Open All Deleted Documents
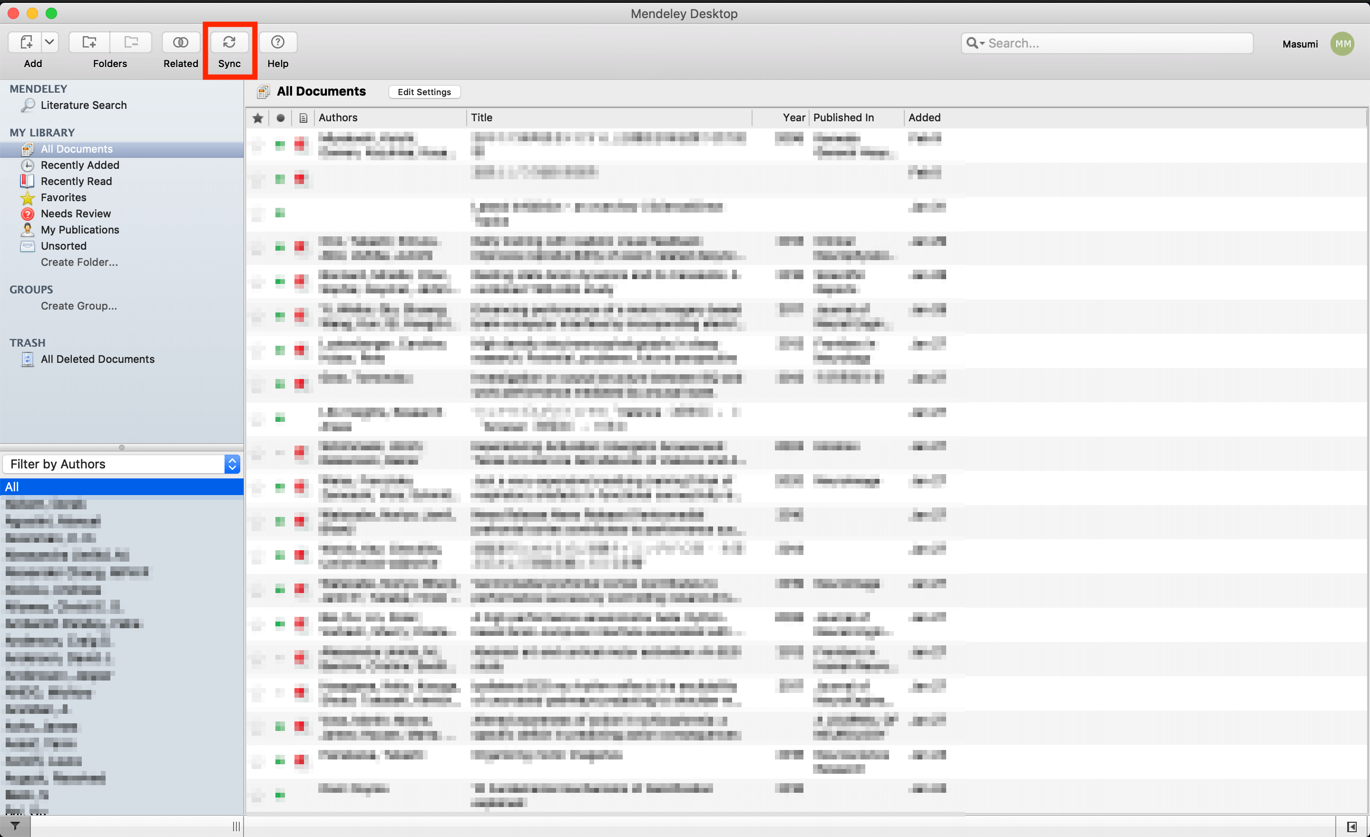Viewport: 1370px width, 837px height. pyautogui.click(x=98, y=359)
